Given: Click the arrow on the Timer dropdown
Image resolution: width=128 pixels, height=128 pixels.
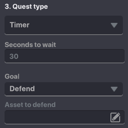Looking at the screenshot, I should point(114,25).
